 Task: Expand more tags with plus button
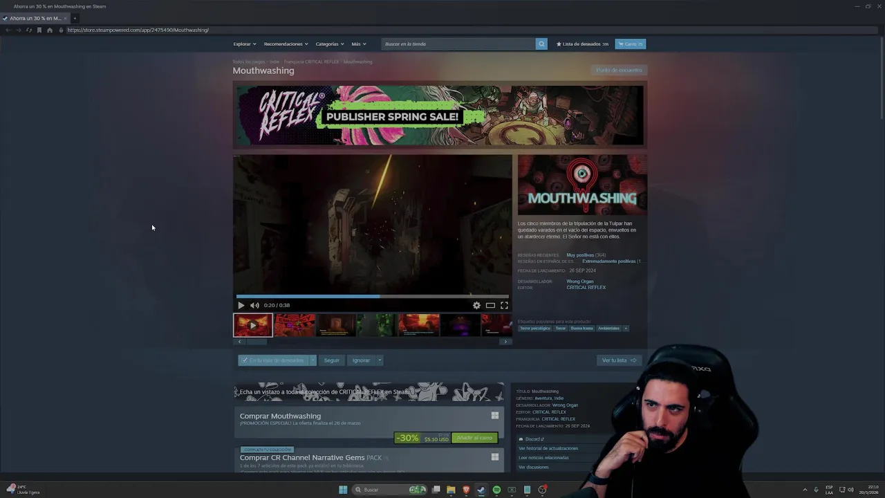pyautogui.click(x=626, y=329)
